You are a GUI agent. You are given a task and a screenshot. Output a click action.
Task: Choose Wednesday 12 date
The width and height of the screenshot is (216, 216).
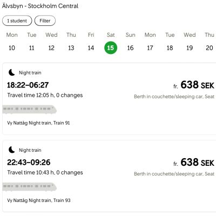(x=51, y=42)
